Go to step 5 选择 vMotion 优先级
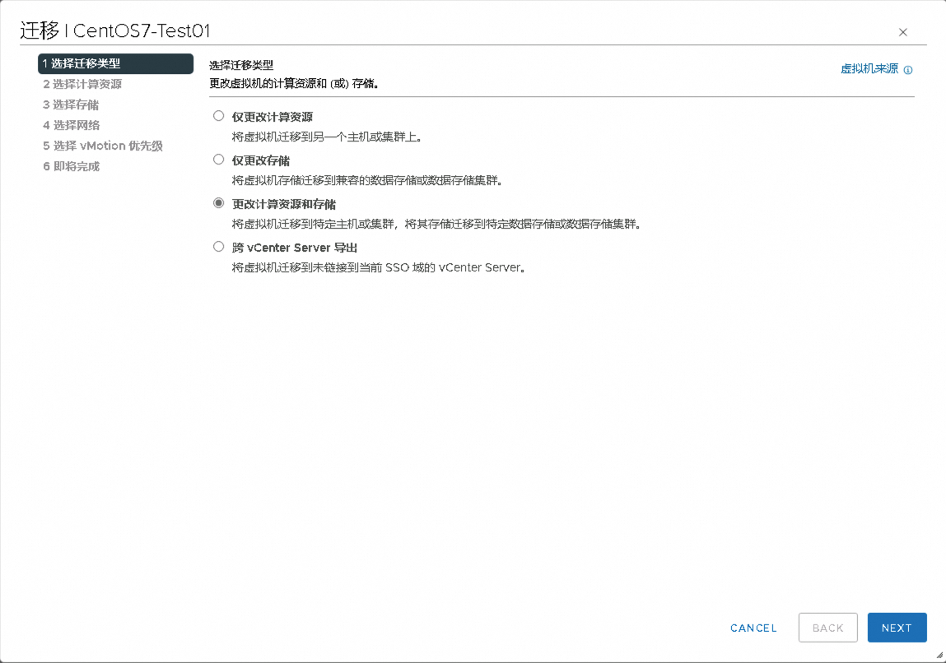This screenshot has width=946, height=663. click(102, 146)
